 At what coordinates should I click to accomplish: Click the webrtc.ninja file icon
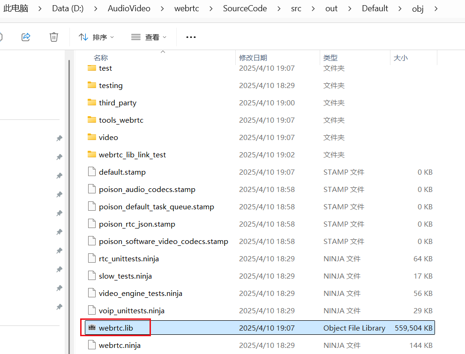(x=92, y=345)
